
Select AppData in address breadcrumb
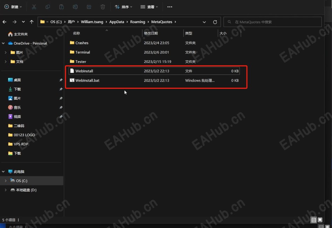117,22
